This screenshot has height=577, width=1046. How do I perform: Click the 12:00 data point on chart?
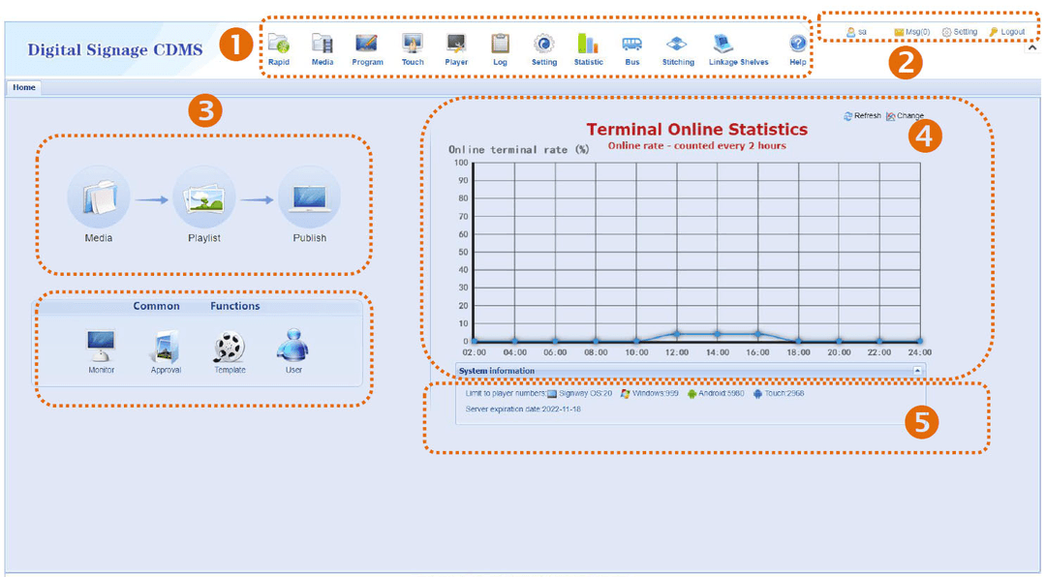point(676,334)
